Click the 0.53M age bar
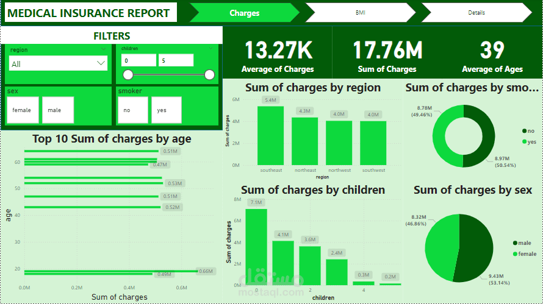Viewport: 543px width, 304px height. [x=93, y=183]
